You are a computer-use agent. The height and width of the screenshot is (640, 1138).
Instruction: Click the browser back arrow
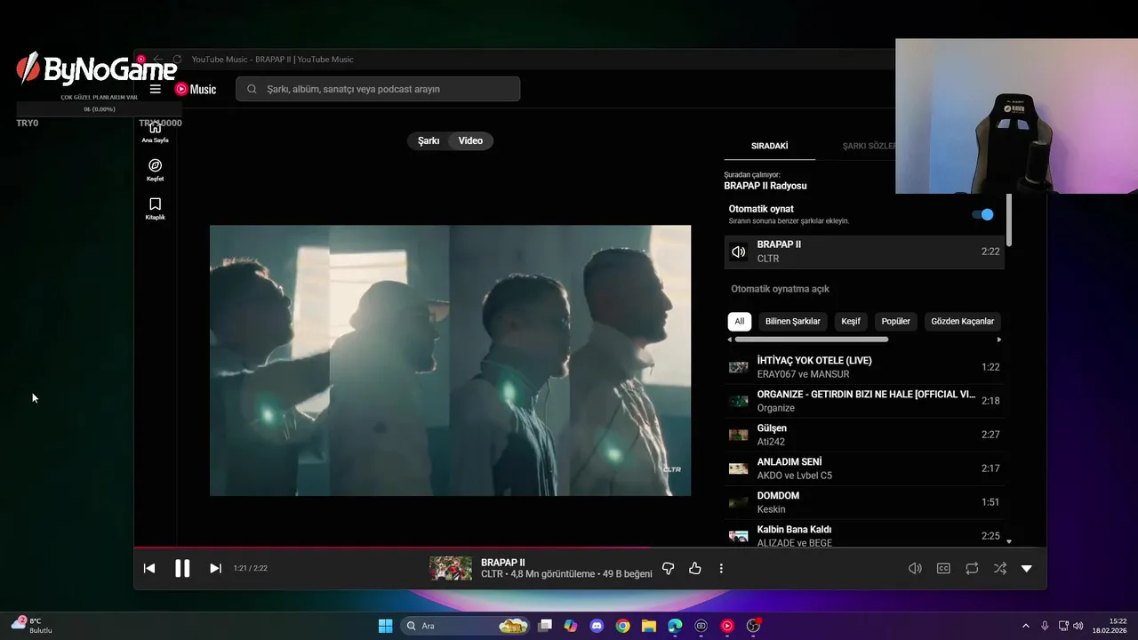158,60
